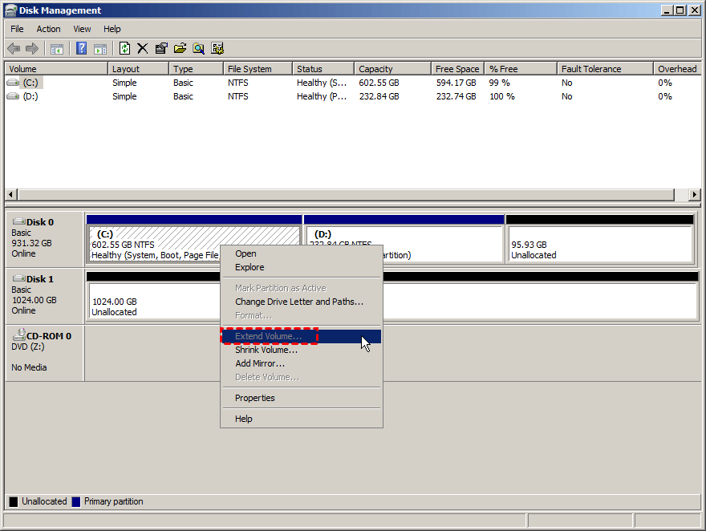This screenshot has width=706, height=531.
Task: Open the Action menu
Action: (48, 29)
